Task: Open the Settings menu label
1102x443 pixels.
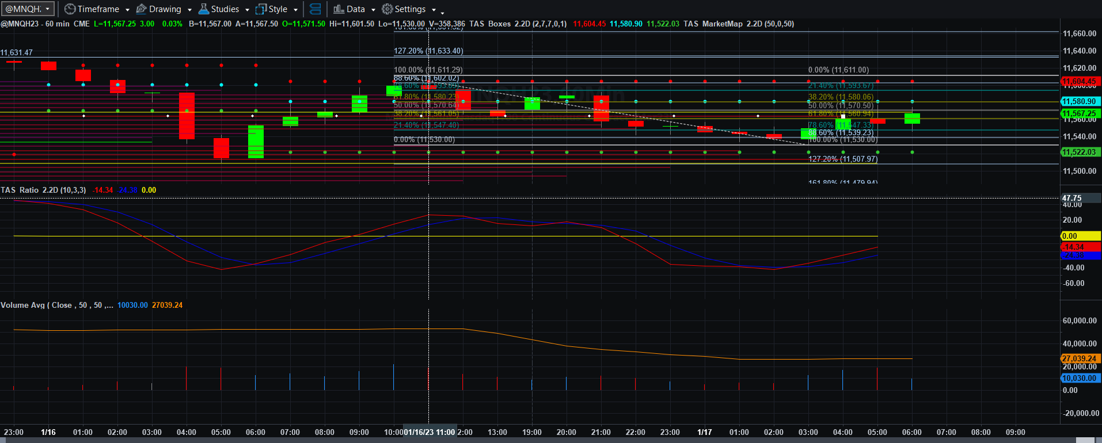Action: point(410,9)
